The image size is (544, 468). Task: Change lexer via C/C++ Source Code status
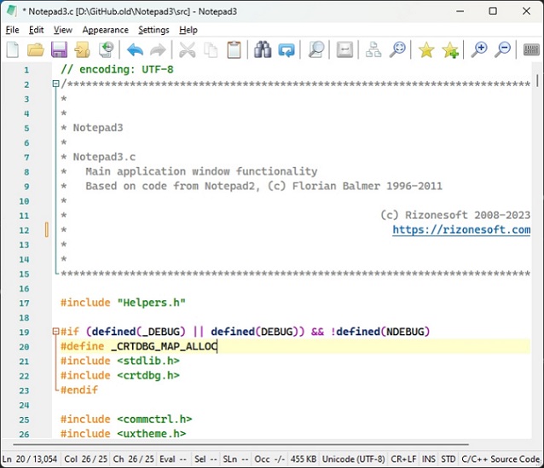(501, 459)
